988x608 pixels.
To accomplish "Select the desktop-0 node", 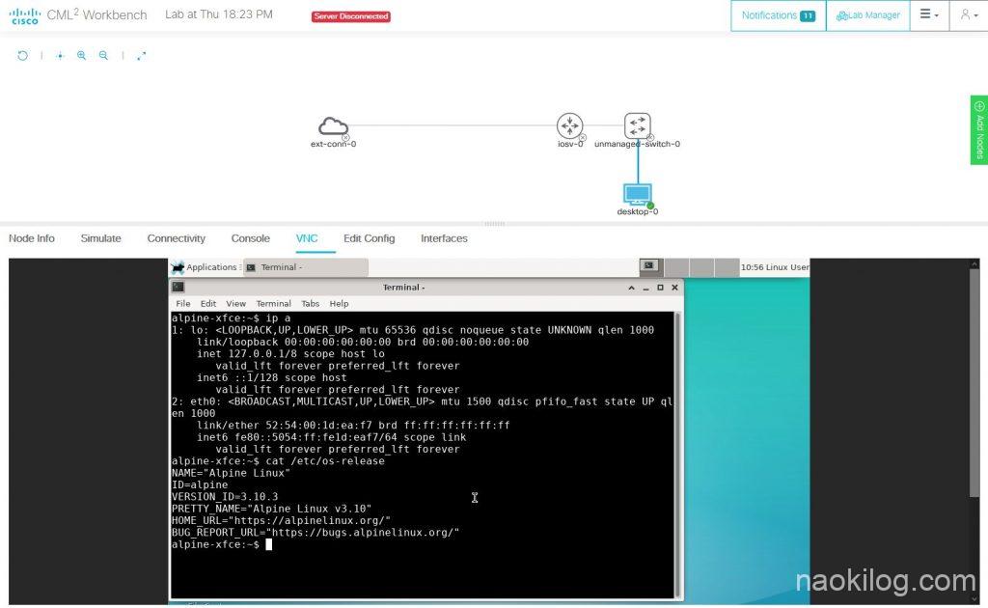I will click(x=637, y=195).
